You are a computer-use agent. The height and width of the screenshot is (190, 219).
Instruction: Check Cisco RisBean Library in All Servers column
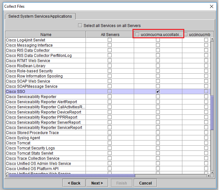coord(110,66)
